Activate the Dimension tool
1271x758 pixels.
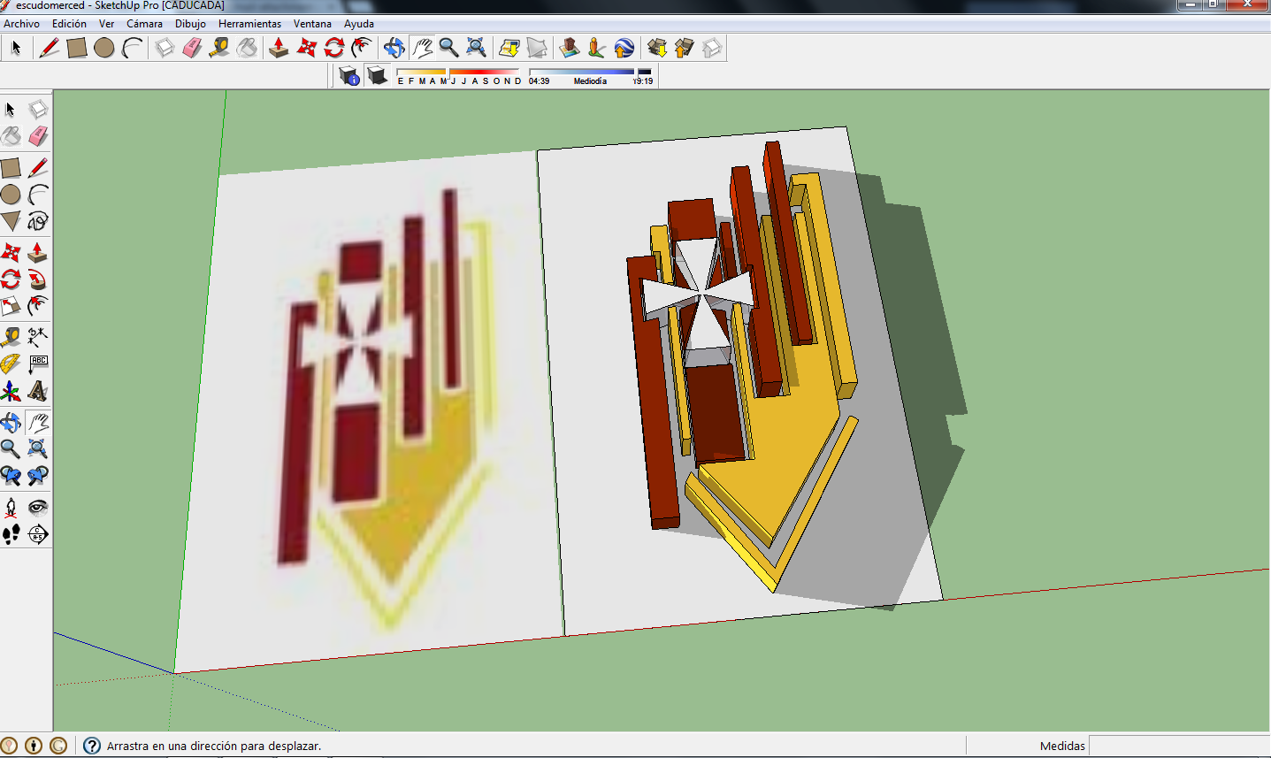(x=37, y=337)
